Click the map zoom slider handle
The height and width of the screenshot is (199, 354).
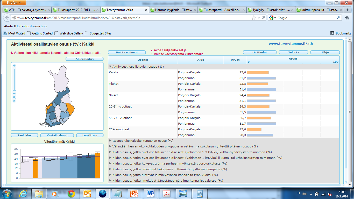click(x=14, y=90)
